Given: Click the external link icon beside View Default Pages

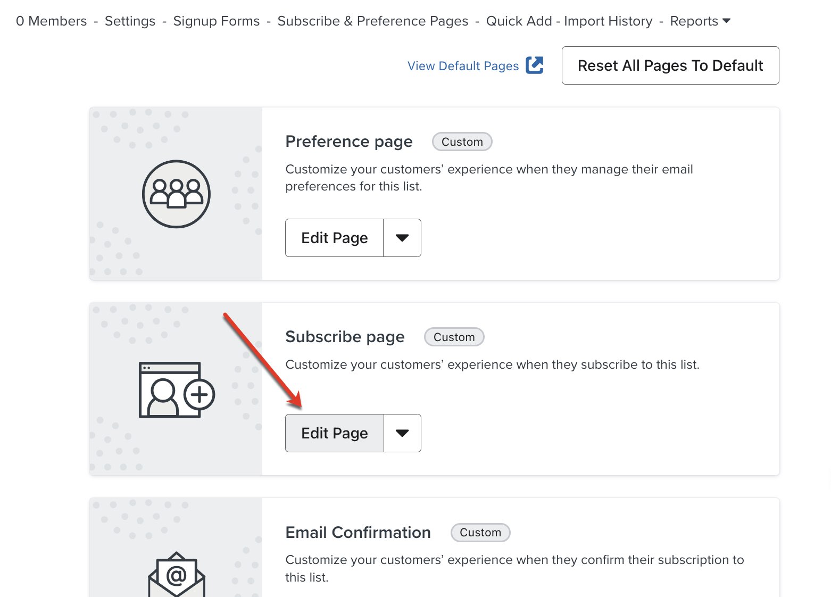Looking at the screenshot, I should (x=534, y=65).
